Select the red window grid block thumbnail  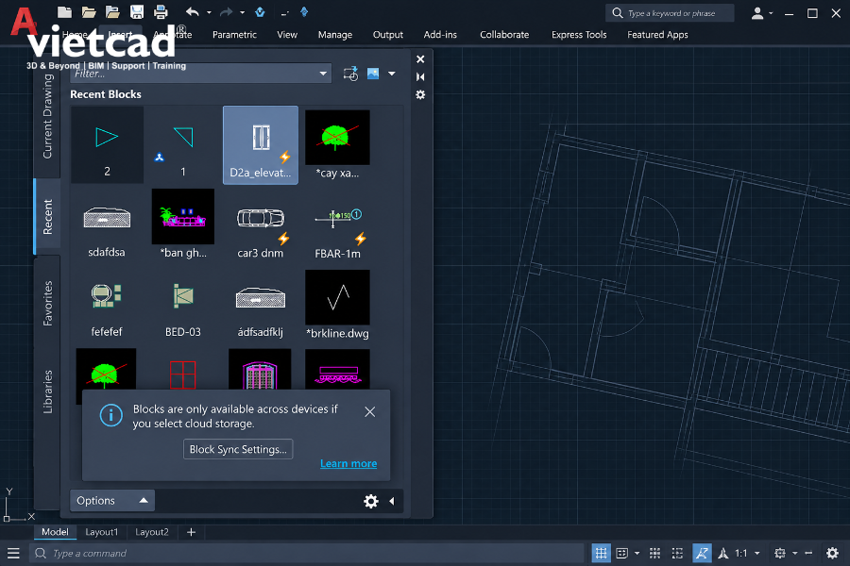pyautogui.click(x=182, y=374)
